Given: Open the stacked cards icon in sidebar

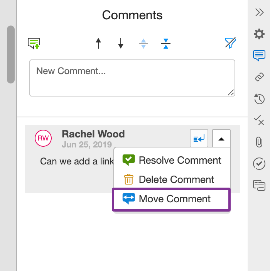Looking at the screenshot, I should pyautogui.click(x=259, y=185).
